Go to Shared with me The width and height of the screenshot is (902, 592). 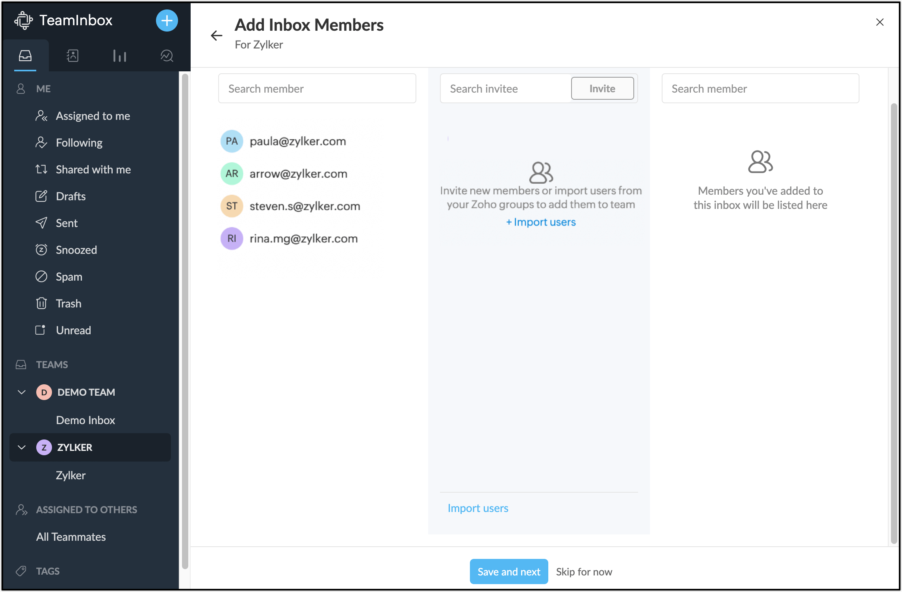(93, 169)
